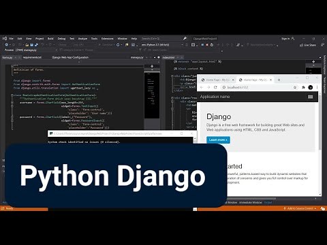Viewport: 327px width, 245px height.
Task: Click the search magnifier icon in title bar
Action: 185,38
